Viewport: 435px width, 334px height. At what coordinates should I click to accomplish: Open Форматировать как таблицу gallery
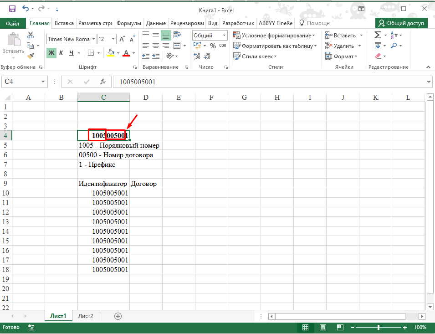(275, 46)
